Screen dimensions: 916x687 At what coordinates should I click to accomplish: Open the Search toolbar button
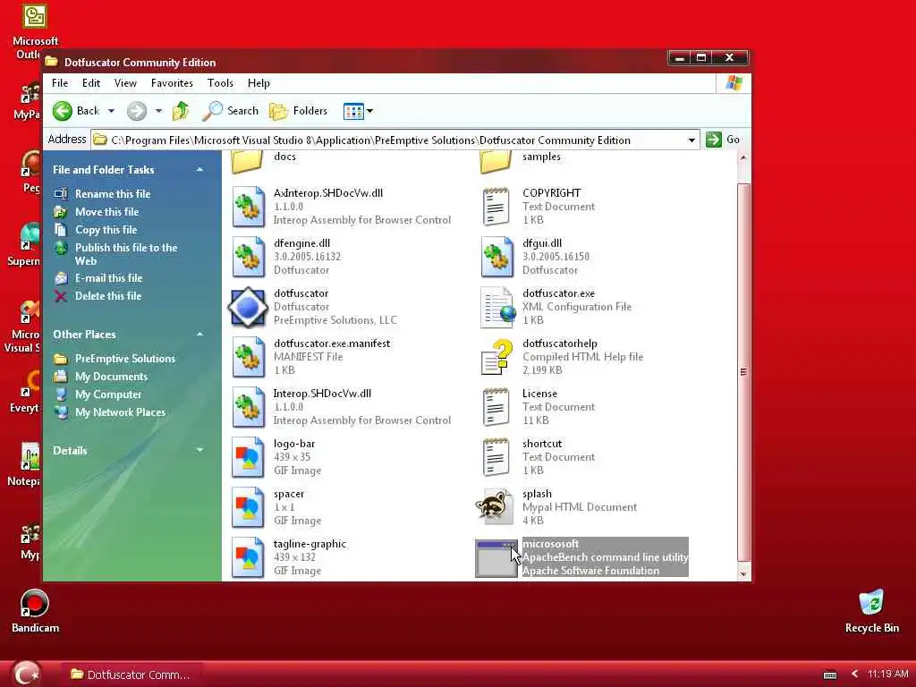pos(230,111)
